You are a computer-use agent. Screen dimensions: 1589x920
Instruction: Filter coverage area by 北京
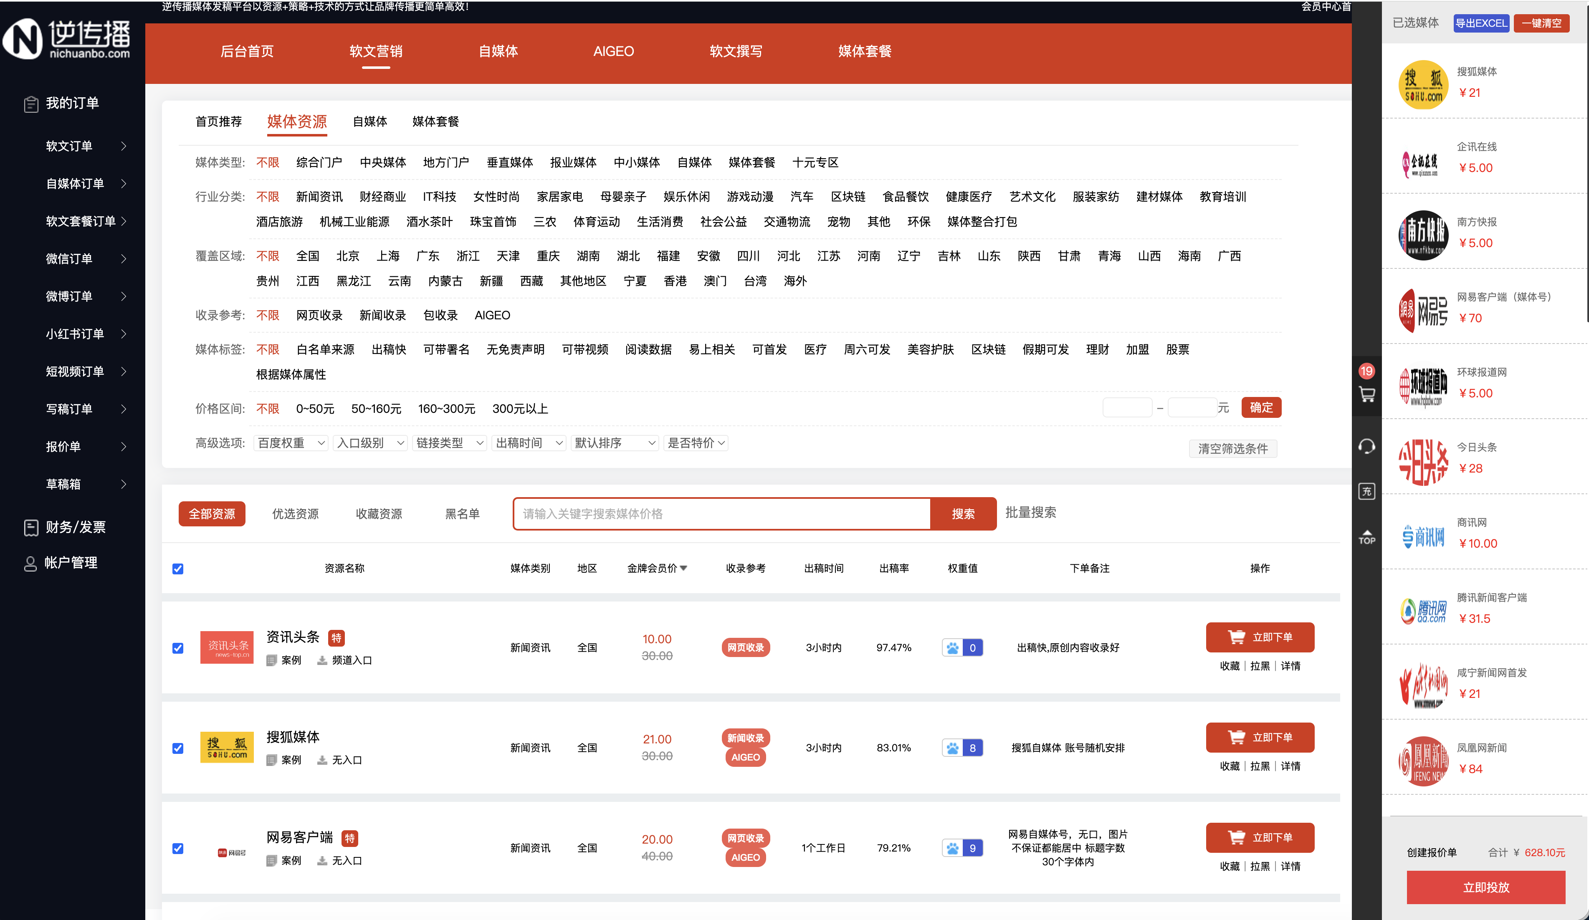(347, 256)
